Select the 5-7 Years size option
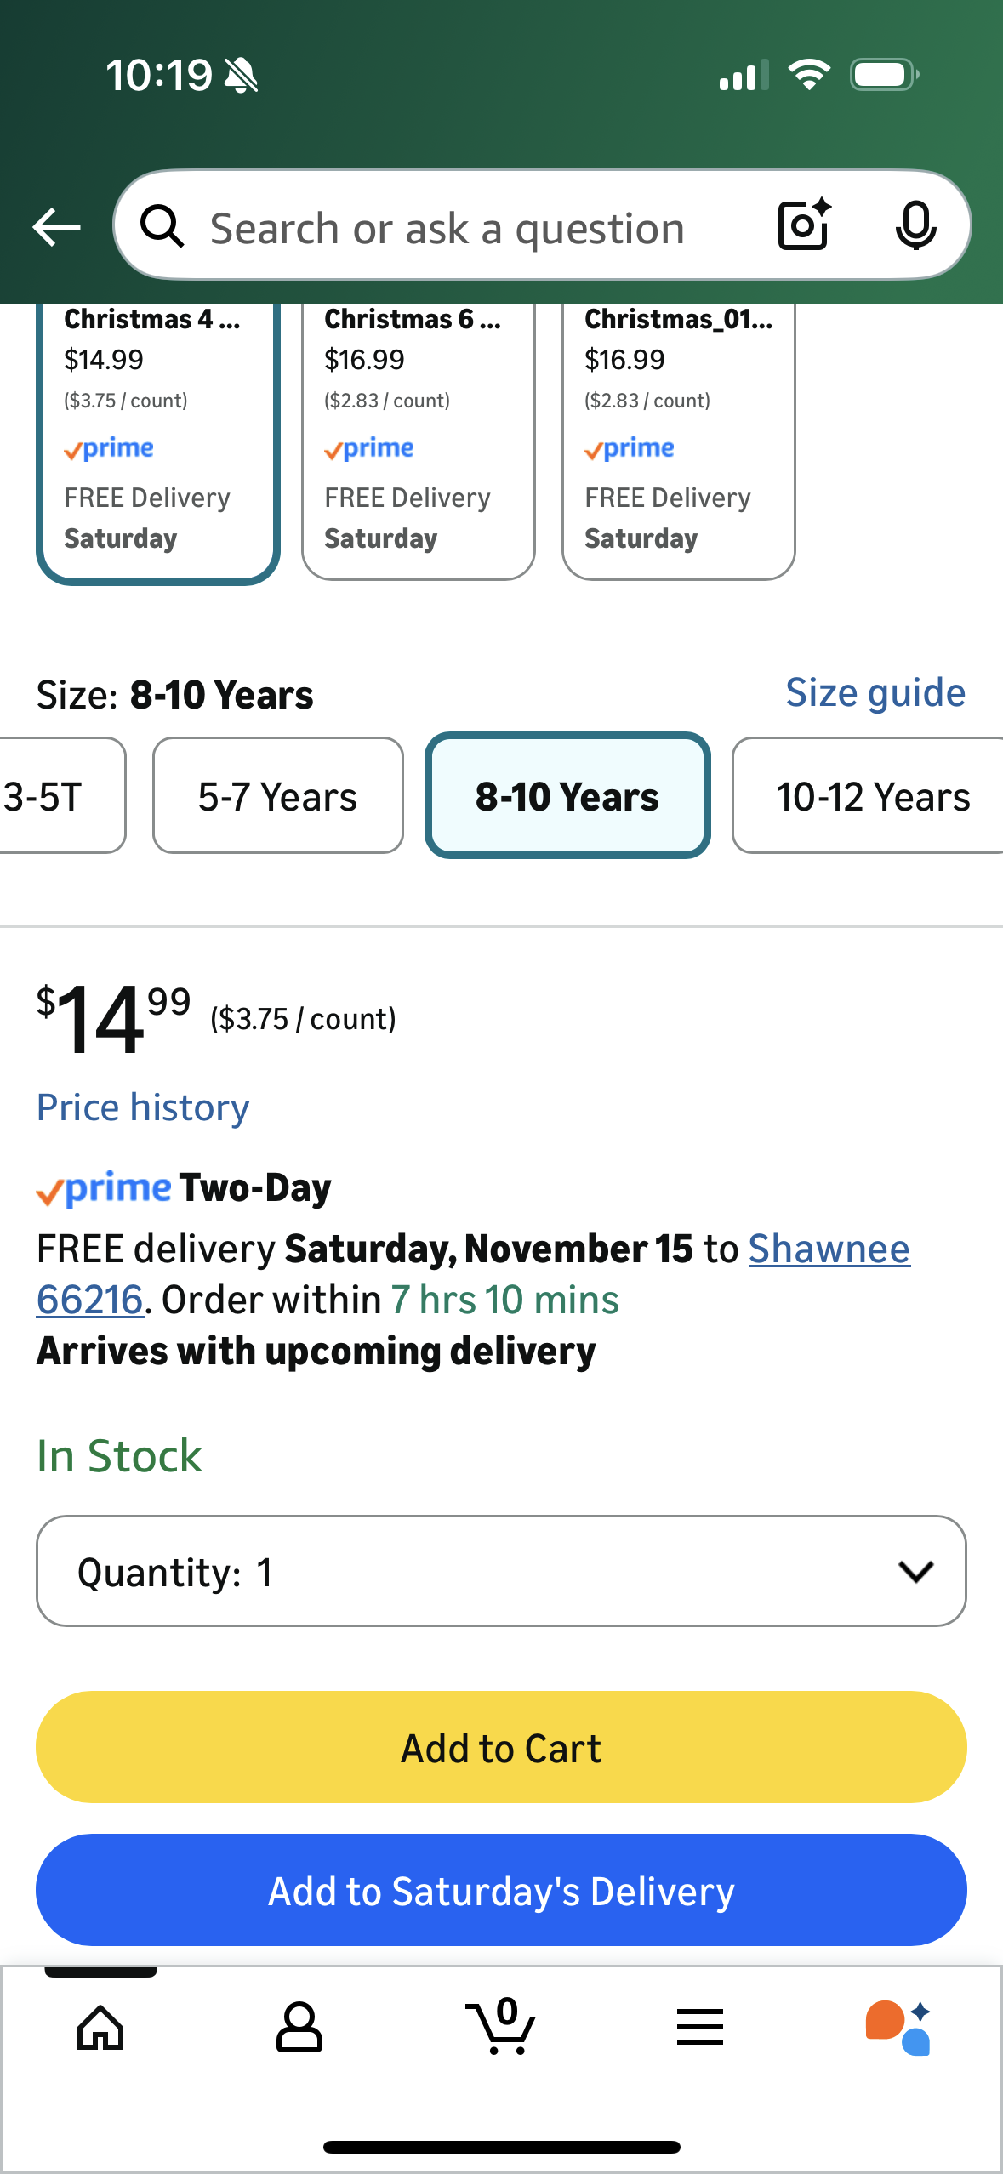The width and height of the screenshot is (1003, 2174). (277, 796)
